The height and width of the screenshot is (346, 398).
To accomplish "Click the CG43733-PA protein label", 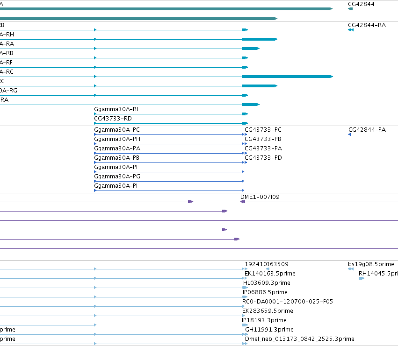I will coord(263,148).
